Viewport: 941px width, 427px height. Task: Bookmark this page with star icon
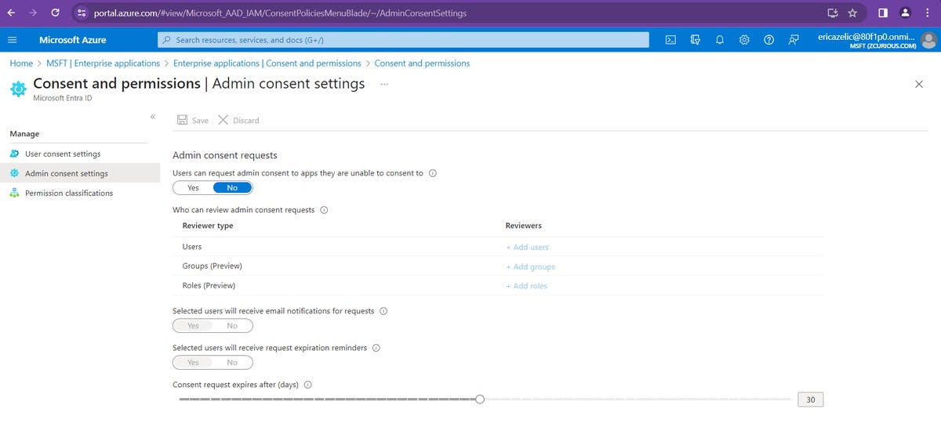coord(852,13)
